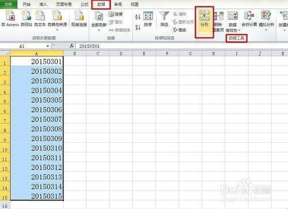Click the Remove Duplicates (删除重复项) icon
The width and height of the screenshot is (288, 209).
(x=218, y=16)
